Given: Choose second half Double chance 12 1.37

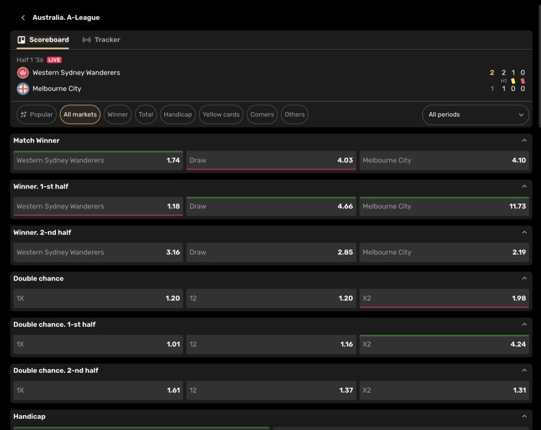Looking at the screenshot, I should 271,390.
